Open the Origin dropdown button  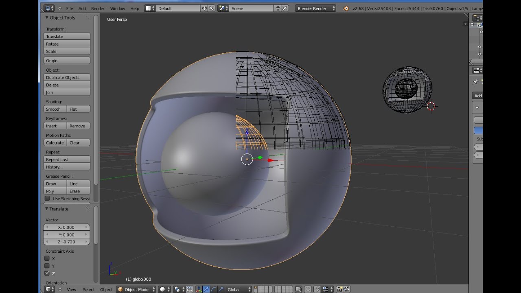(67, 61)
